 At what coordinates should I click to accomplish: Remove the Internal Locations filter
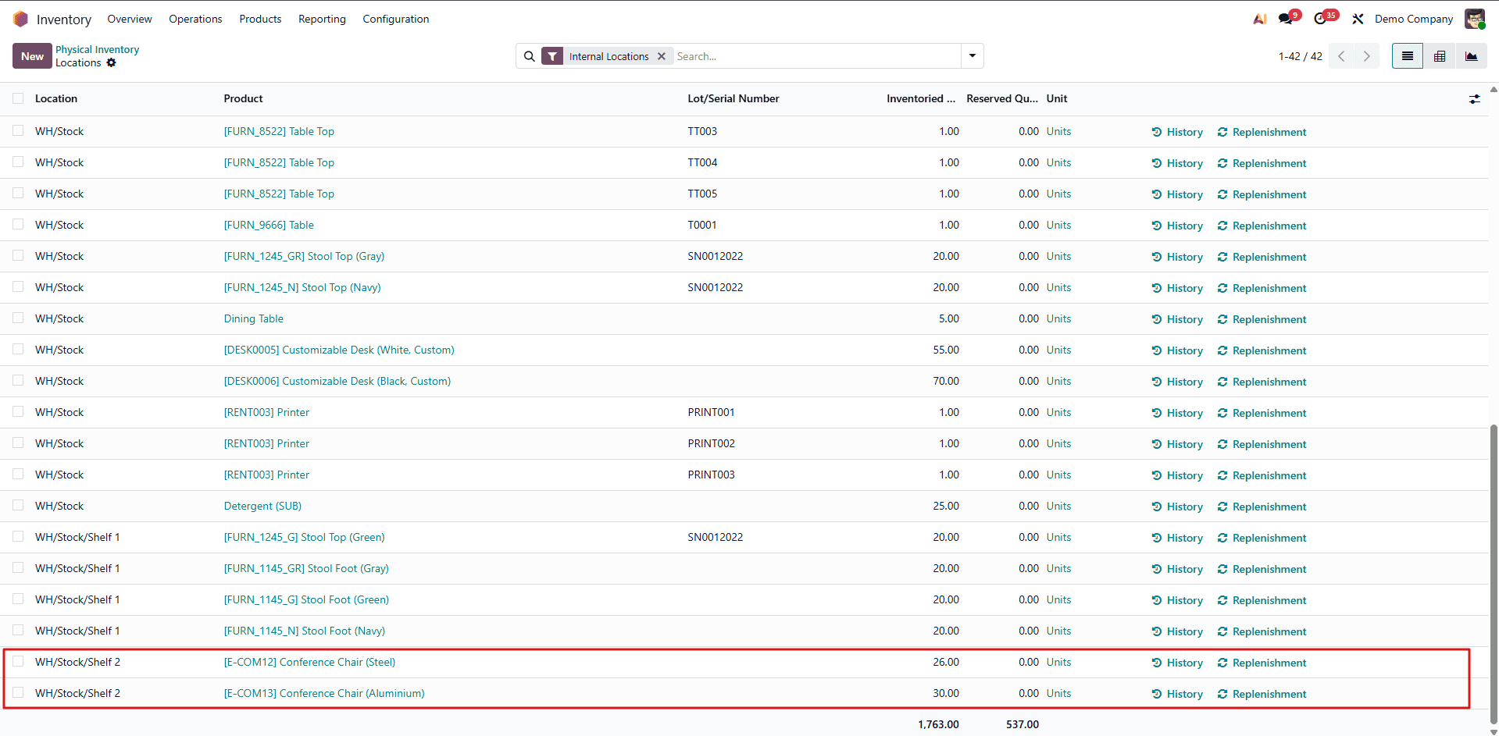coord(662,55)
